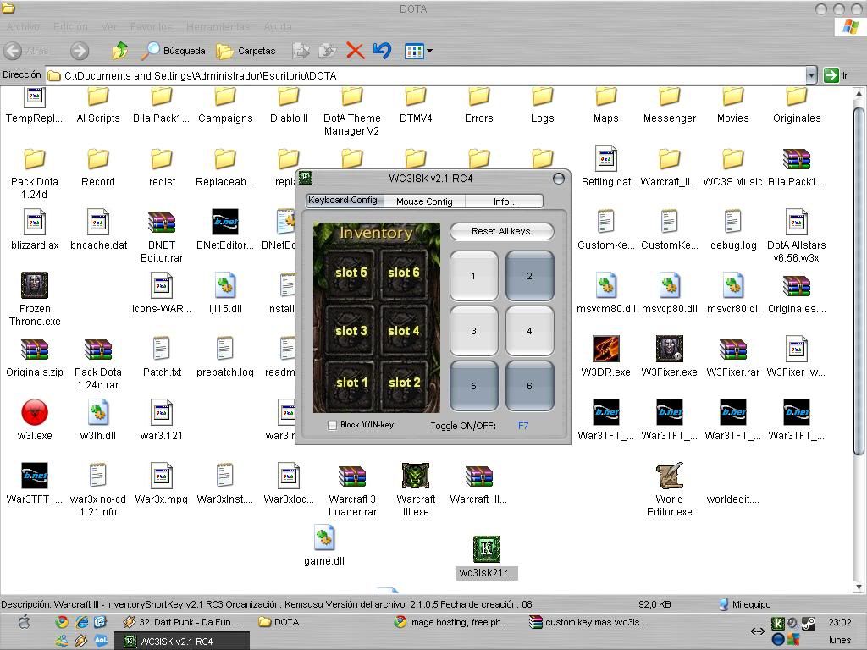Select key button 3 in WC3ISK
This screenshot has height=650, width=867.
click(473, 331)
